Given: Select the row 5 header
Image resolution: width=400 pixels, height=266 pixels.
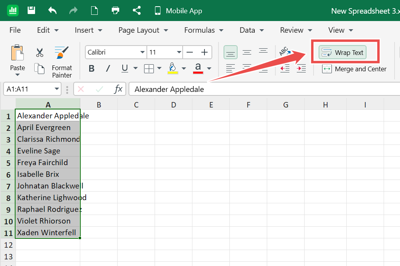Looking at the screenshot, I should [x=8, y=162].
